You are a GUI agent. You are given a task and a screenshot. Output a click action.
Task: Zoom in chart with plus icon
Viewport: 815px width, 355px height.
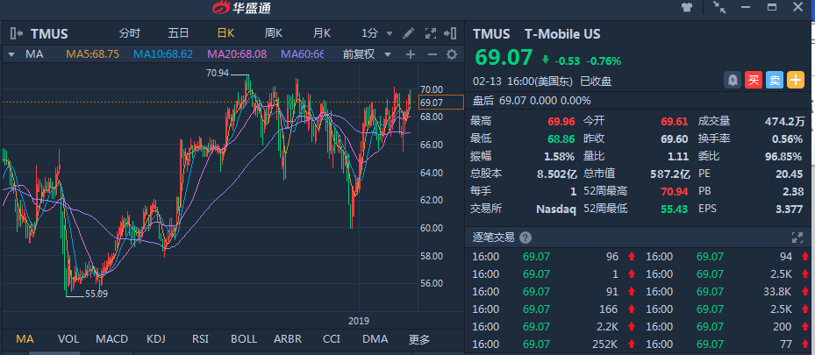pos(410,54)
